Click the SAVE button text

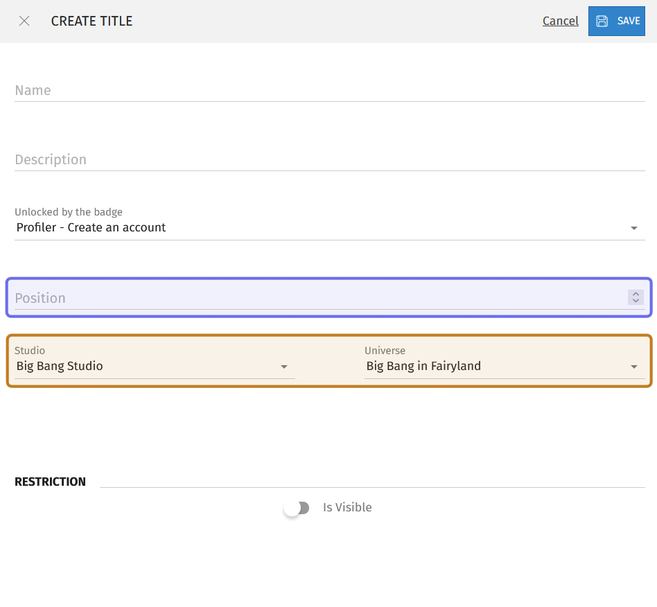point(629,21)
